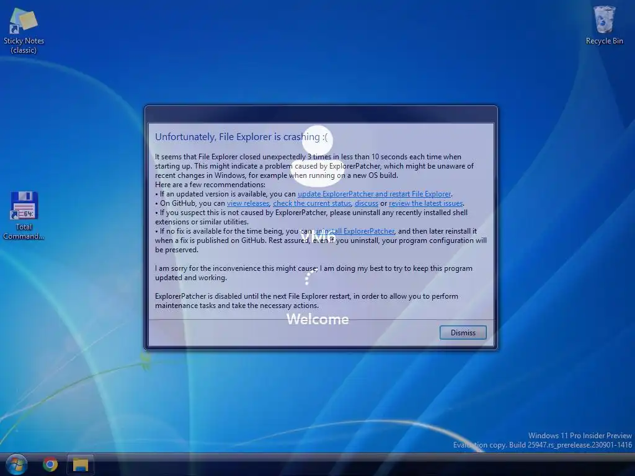Click the uninstall ExplorerPatcher link

click(354, 231)
